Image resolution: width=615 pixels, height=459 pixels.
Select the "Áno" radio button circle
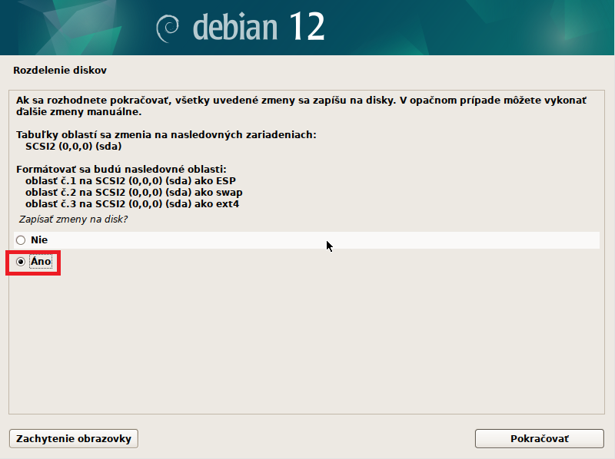tap(21, 262)
